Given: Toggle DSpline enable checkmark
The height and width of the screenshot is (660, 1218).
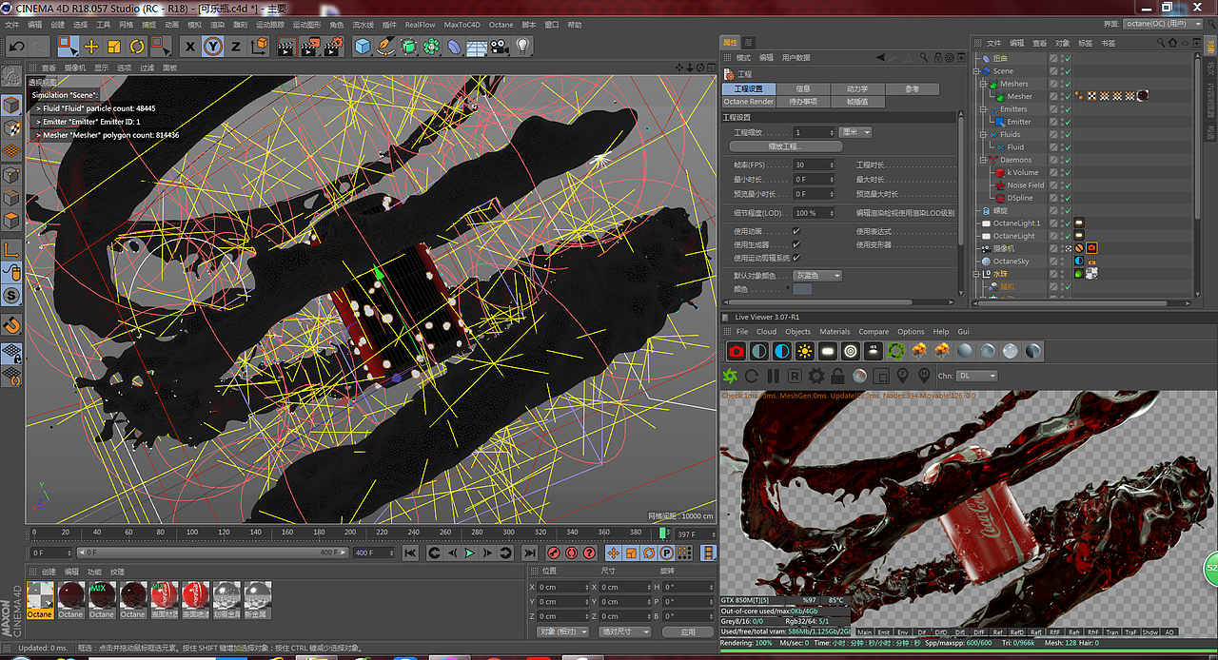Looking at the screenshot, I should pyautogui.click(x=1067, y=198).
